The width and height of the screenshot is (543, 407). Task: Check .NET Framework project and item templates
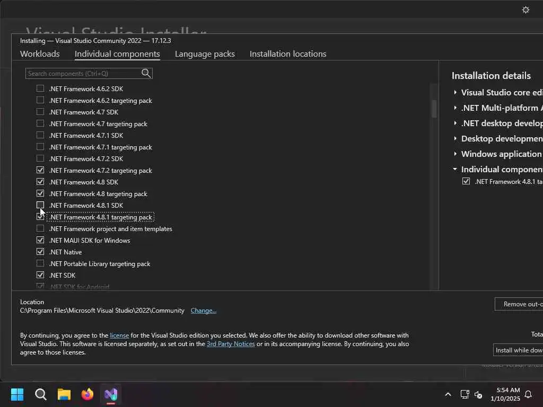coord(40,228)
